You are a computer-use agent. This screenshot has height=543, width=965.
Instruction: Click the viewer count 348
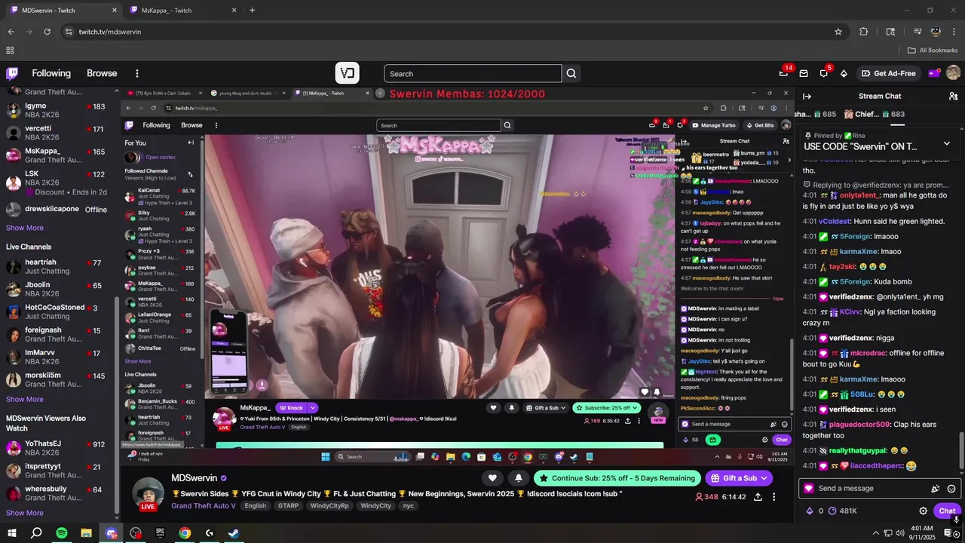coord(706,497)
